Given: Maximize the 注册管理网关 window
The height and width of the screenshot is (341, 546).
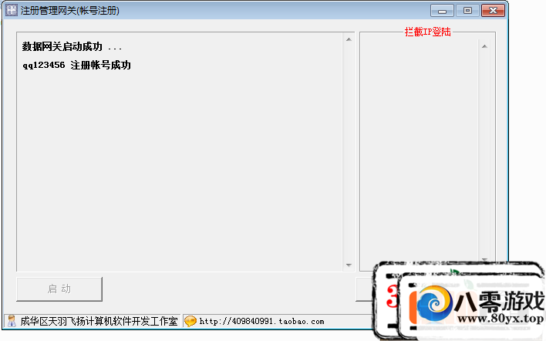Looking at the screenshot, I should tap(467, 11).
